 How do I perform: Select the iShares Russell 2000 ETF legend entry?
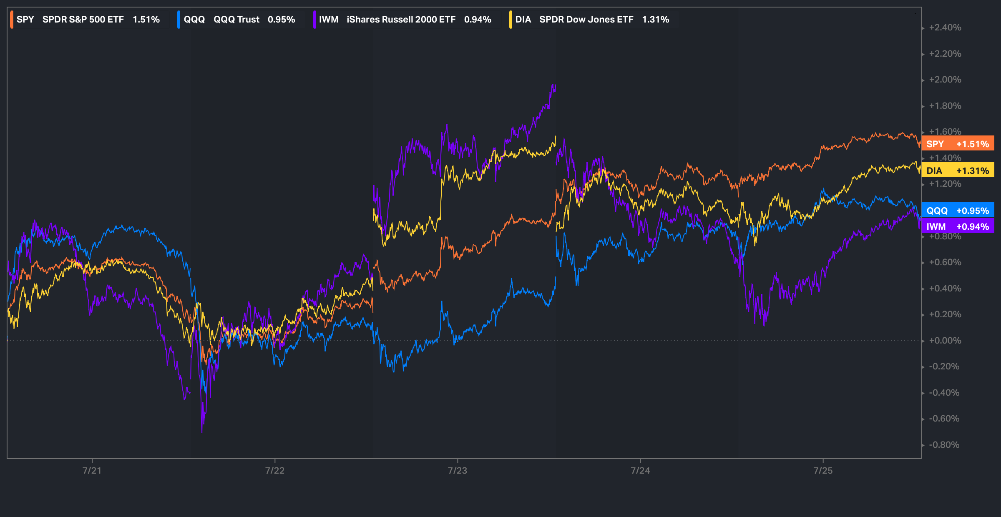pyautogui.click(x=401, y=20)
